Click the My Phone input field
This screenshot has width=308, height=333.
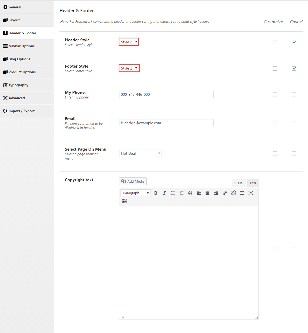coord(166,94)
